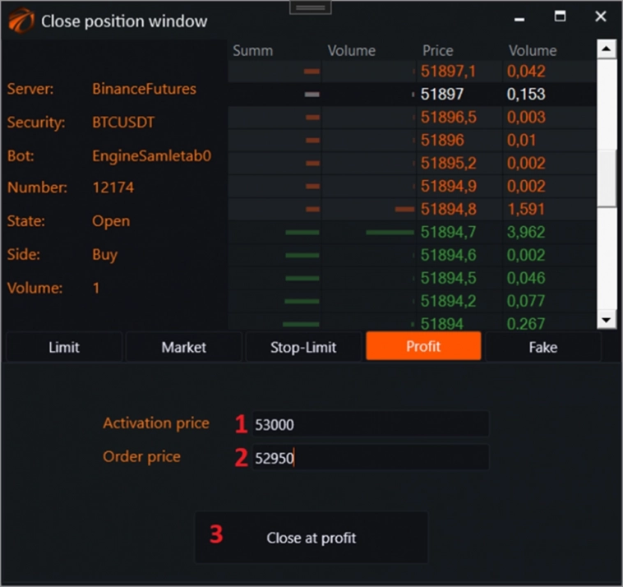Click the scroll down arrow of order book
The width and height of the screenshot is (623, 587).
(607, 320)
